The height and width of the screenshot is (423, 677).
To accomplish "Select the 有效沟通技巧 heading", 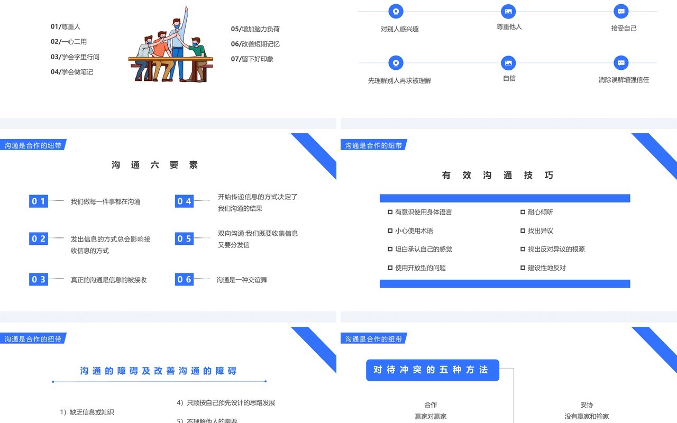I will (x=498, y=175).
